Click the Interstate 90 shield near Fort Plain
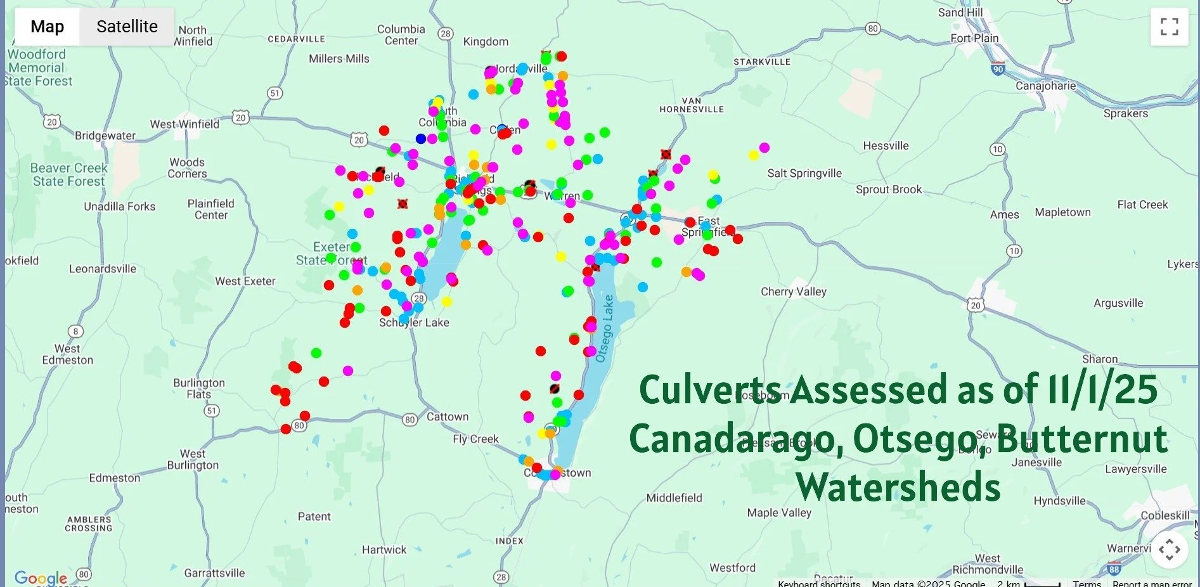The height and width of the screenshot is (587, 1200). pyautogui.click(x=998, y=68)
